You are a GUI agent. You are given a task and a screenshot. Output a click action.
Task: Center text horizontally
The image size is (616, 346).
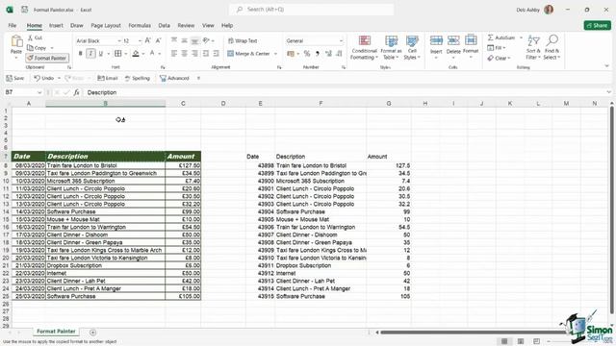coord(184,54)
